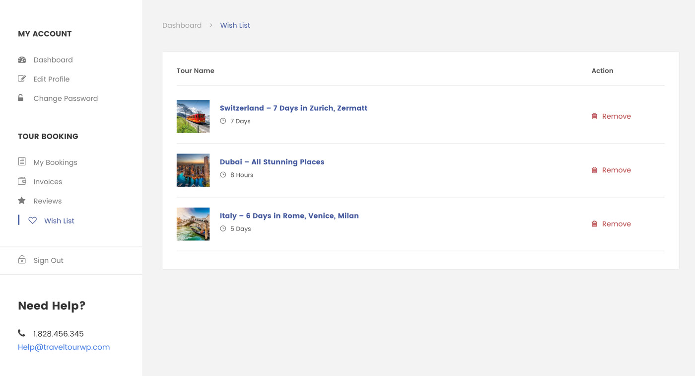The image size is (695, 376).
Task: Click the Help@traveltourwp.com email link
Action: point(64,347)
